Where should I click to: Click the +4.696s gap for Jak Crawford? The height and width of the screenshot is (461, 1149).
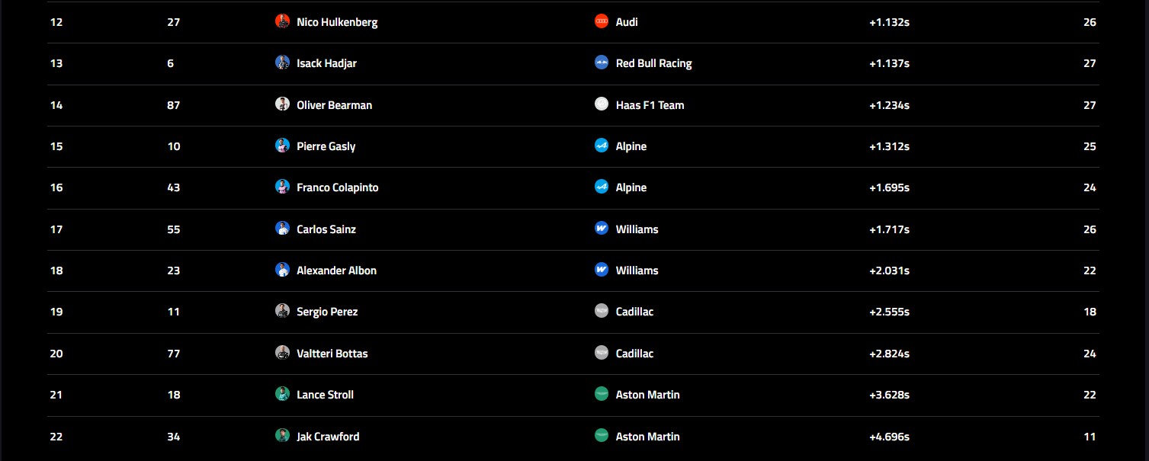coord(889,437)
